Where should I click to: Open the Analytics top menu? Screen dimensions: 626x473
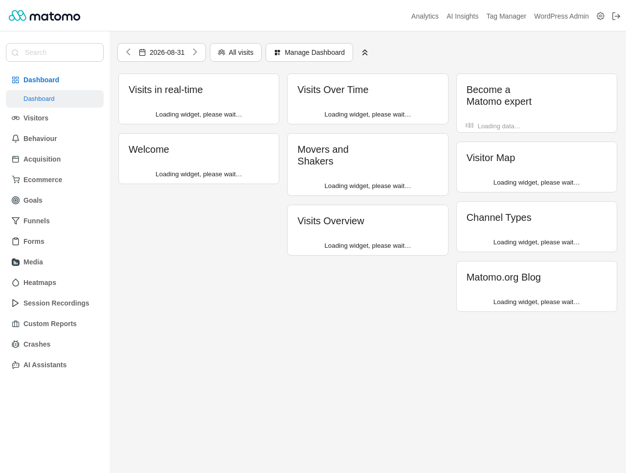[x=425, y=16]
